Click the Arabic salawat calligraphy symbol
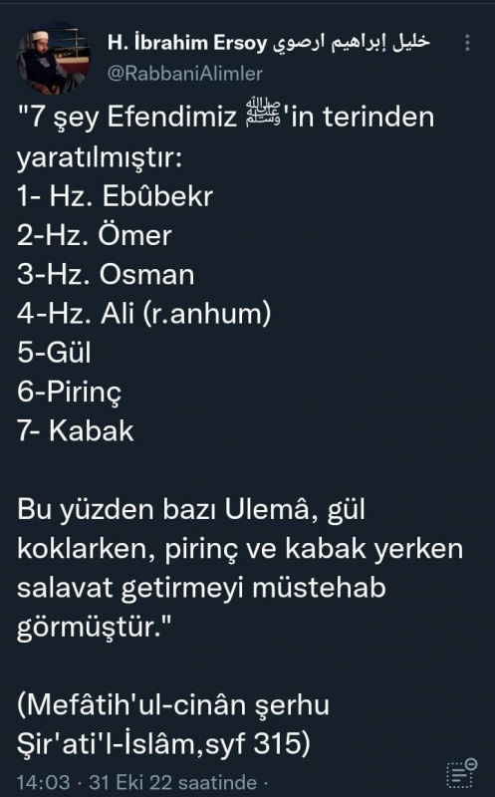Viewport: 495px width, 797px height. coord(262,113)
